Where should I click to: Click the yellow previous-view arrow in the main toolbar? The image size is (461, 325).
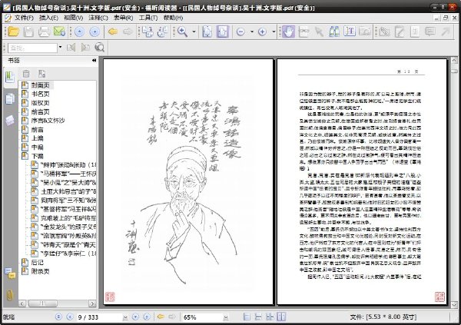(x=113, y=32)
